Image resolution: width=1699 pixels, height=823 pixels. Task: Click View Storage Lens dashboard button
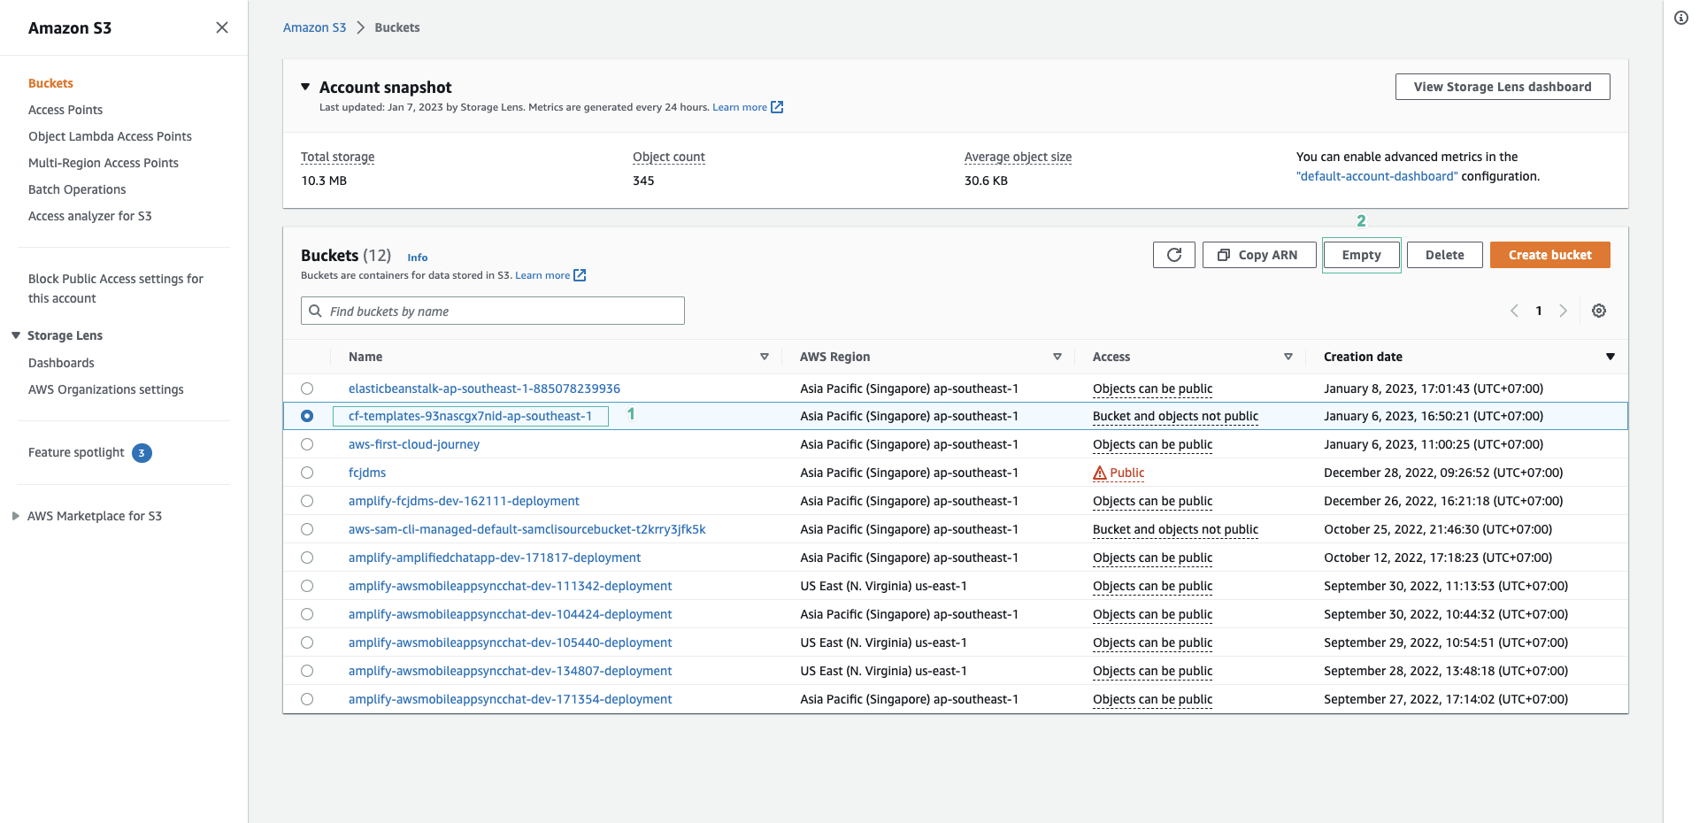coord(1503,87)
